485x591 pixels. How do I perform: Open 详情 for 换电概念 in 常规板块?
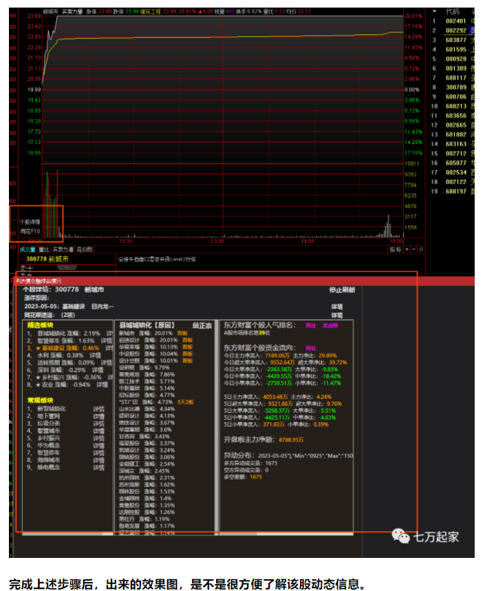point(98,468)
